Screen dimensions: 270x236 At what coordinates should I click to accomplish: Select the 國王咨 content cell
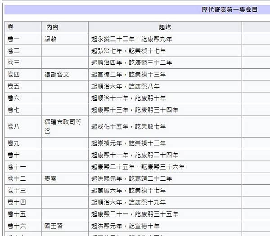point(65,226)
